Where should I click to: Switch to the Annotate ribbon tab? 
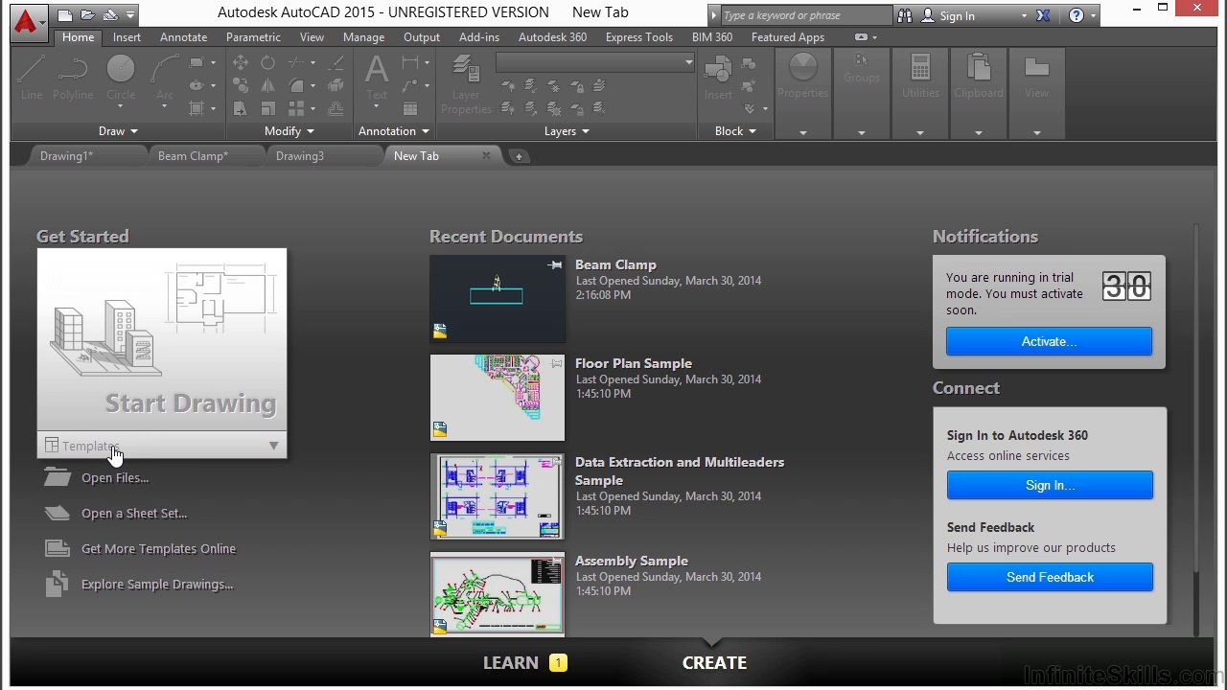183,37
